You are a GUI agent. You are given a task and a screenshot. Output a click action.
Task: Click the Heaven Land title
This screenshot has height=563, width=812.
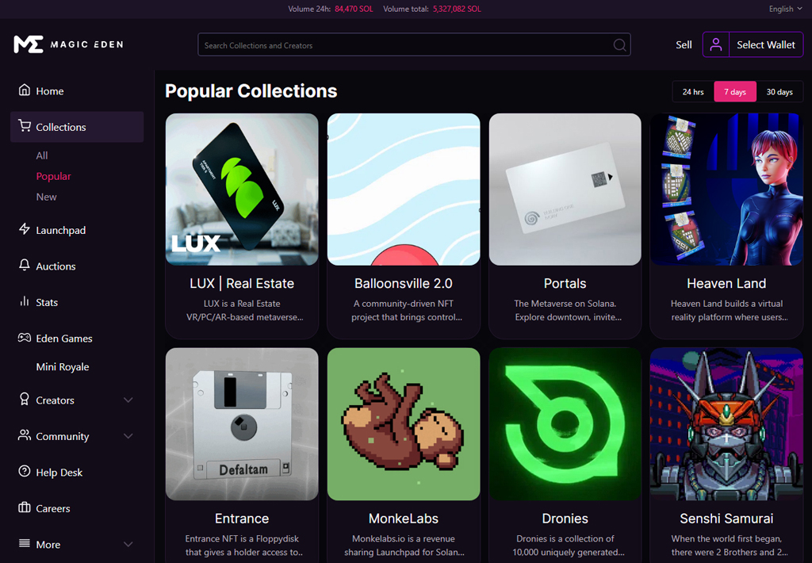pos(726,283)
